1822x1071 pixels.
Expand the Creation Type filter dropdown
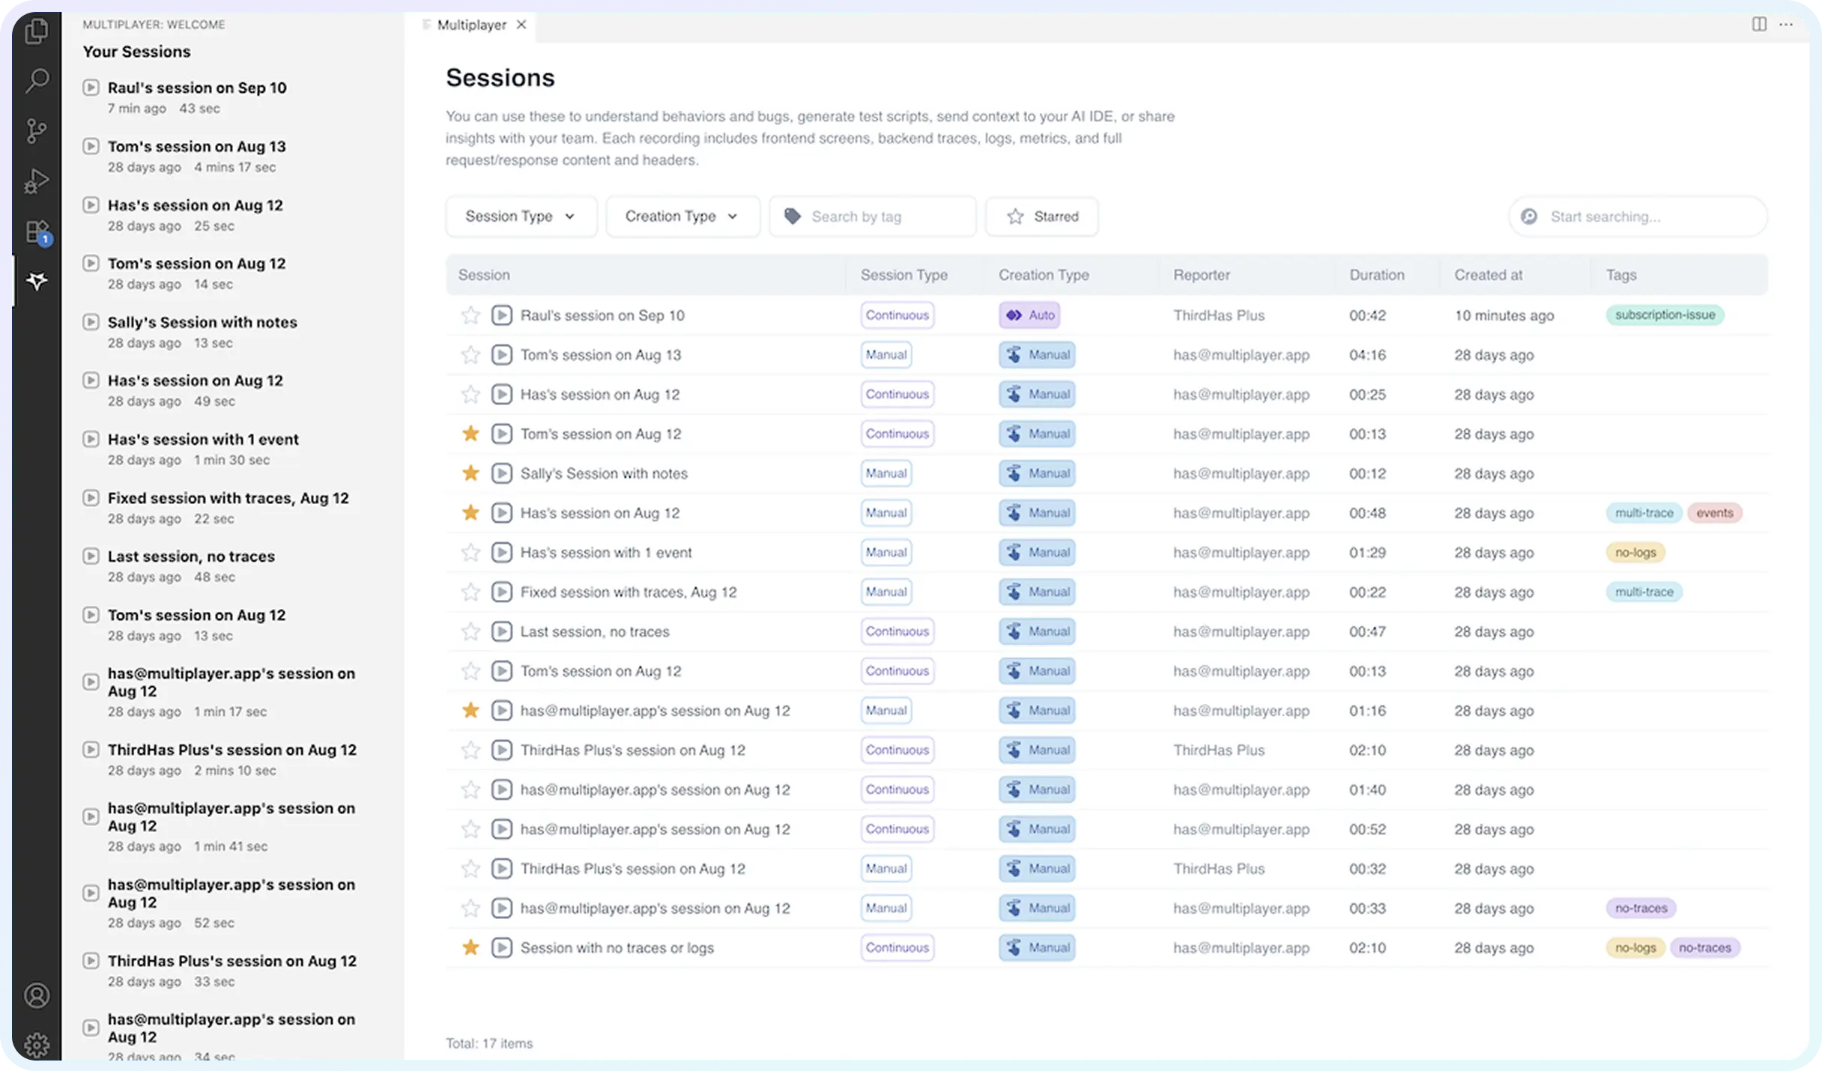coord(682,216)
